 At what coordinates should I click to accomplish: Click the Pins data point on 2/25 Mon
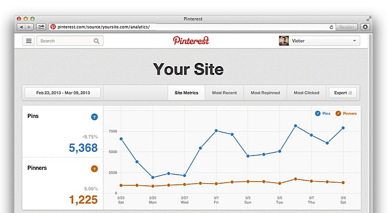tap(152, 177)
